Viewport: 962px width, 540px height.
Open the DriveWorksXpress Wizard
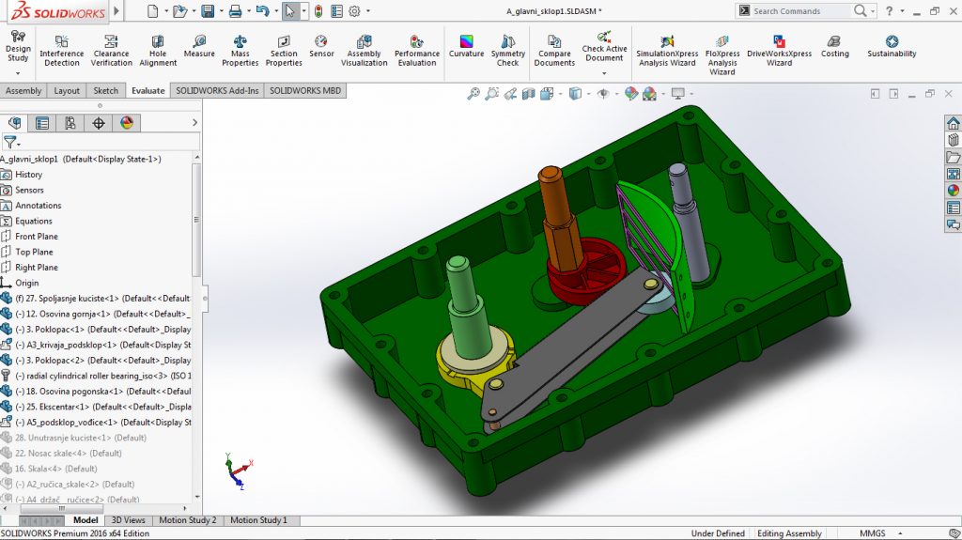tap(779, 51)
